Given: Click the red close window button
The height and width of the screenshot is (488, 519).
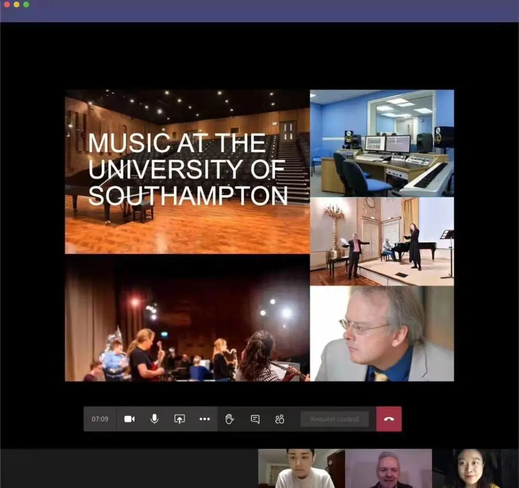Looking at the screenshot, I should pos(7,5).
